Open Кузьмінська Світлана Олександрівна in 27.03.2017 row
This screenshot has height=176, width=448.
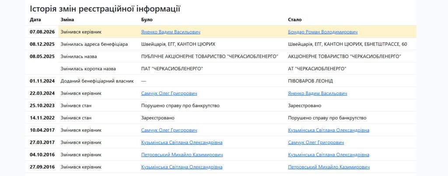click(x=182, y=142)
